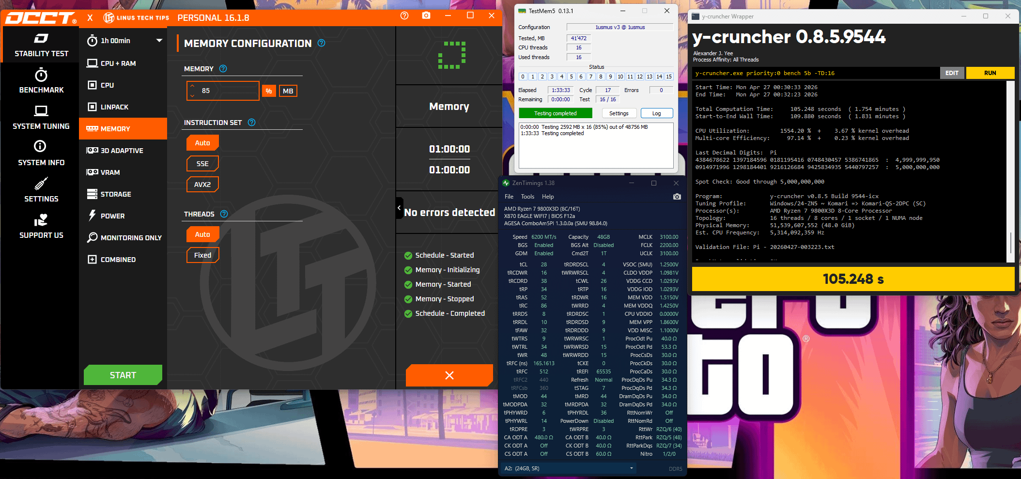Open the Benchmark section in OCCT sidebar

[x=41, y=81]
